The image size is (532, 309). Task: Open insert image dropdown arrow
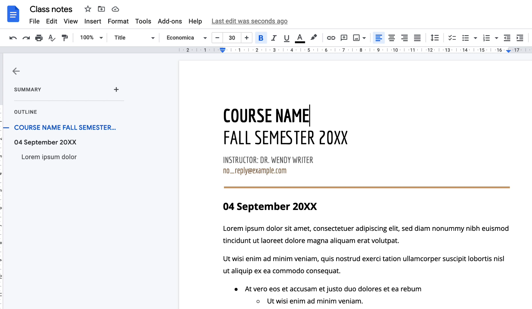pos(364,38)
